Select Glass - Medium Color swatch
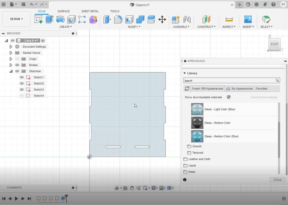Image resolution: width=288 pixels, height=205 pixels. (197, 123)
